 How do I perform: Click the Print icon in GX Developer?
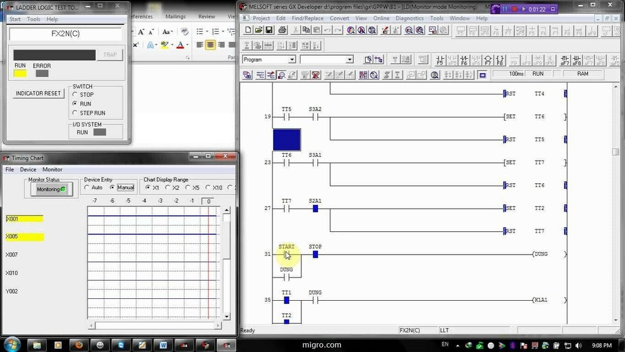(282, 30)
